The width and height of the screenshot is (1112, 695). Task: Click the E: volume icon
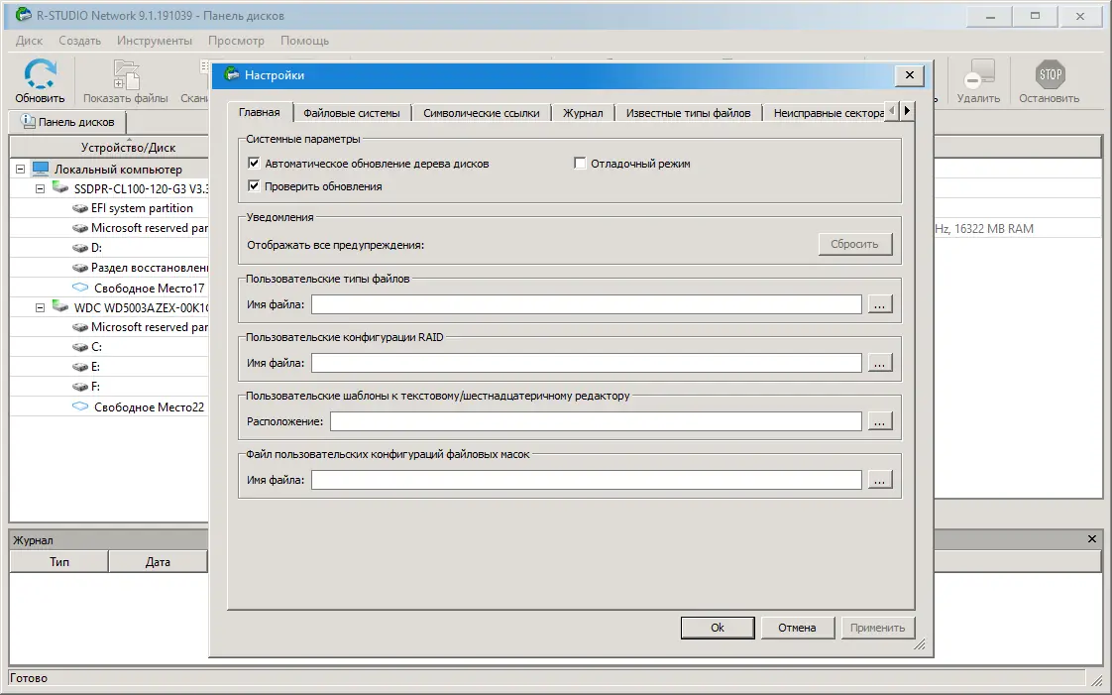pos(80,368)
